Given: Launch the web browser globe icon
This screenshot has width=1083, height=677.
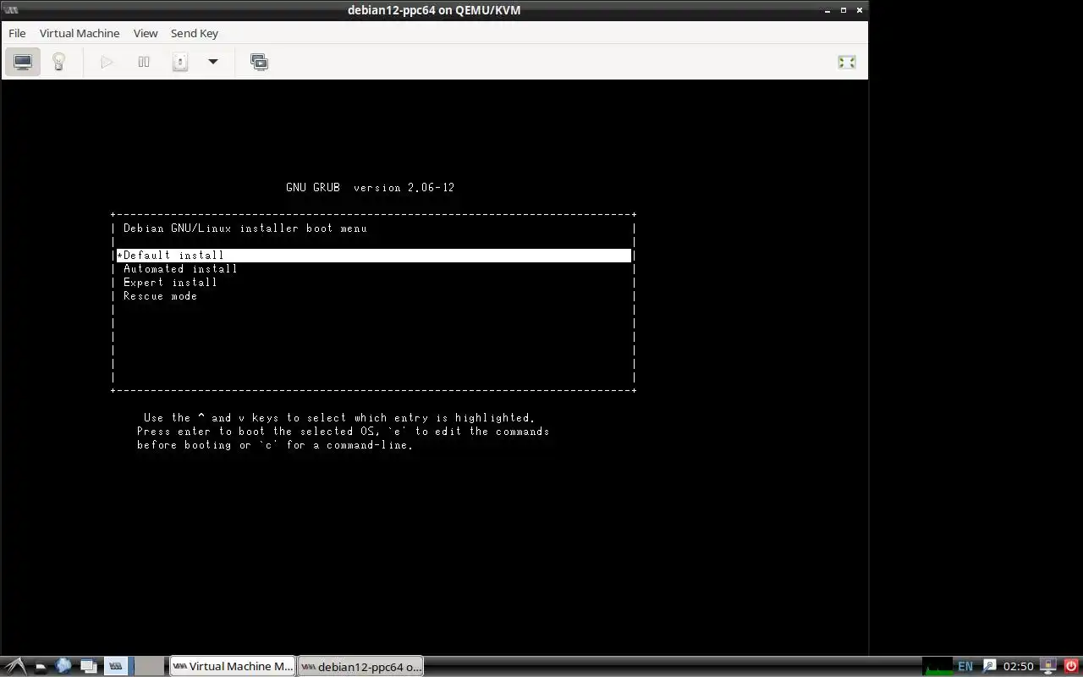Looking at the screenshot, I should [63, 666].
